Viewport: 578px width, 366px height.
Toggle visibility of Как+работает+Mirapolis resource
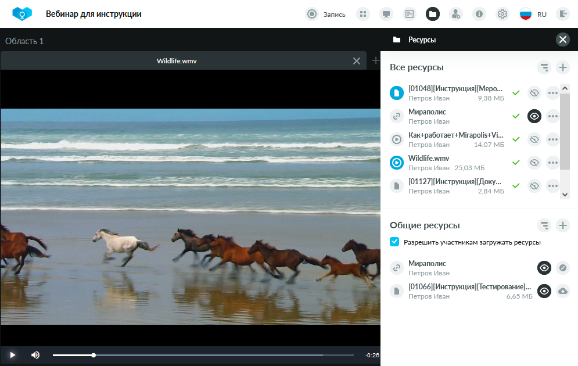(534, 139)
